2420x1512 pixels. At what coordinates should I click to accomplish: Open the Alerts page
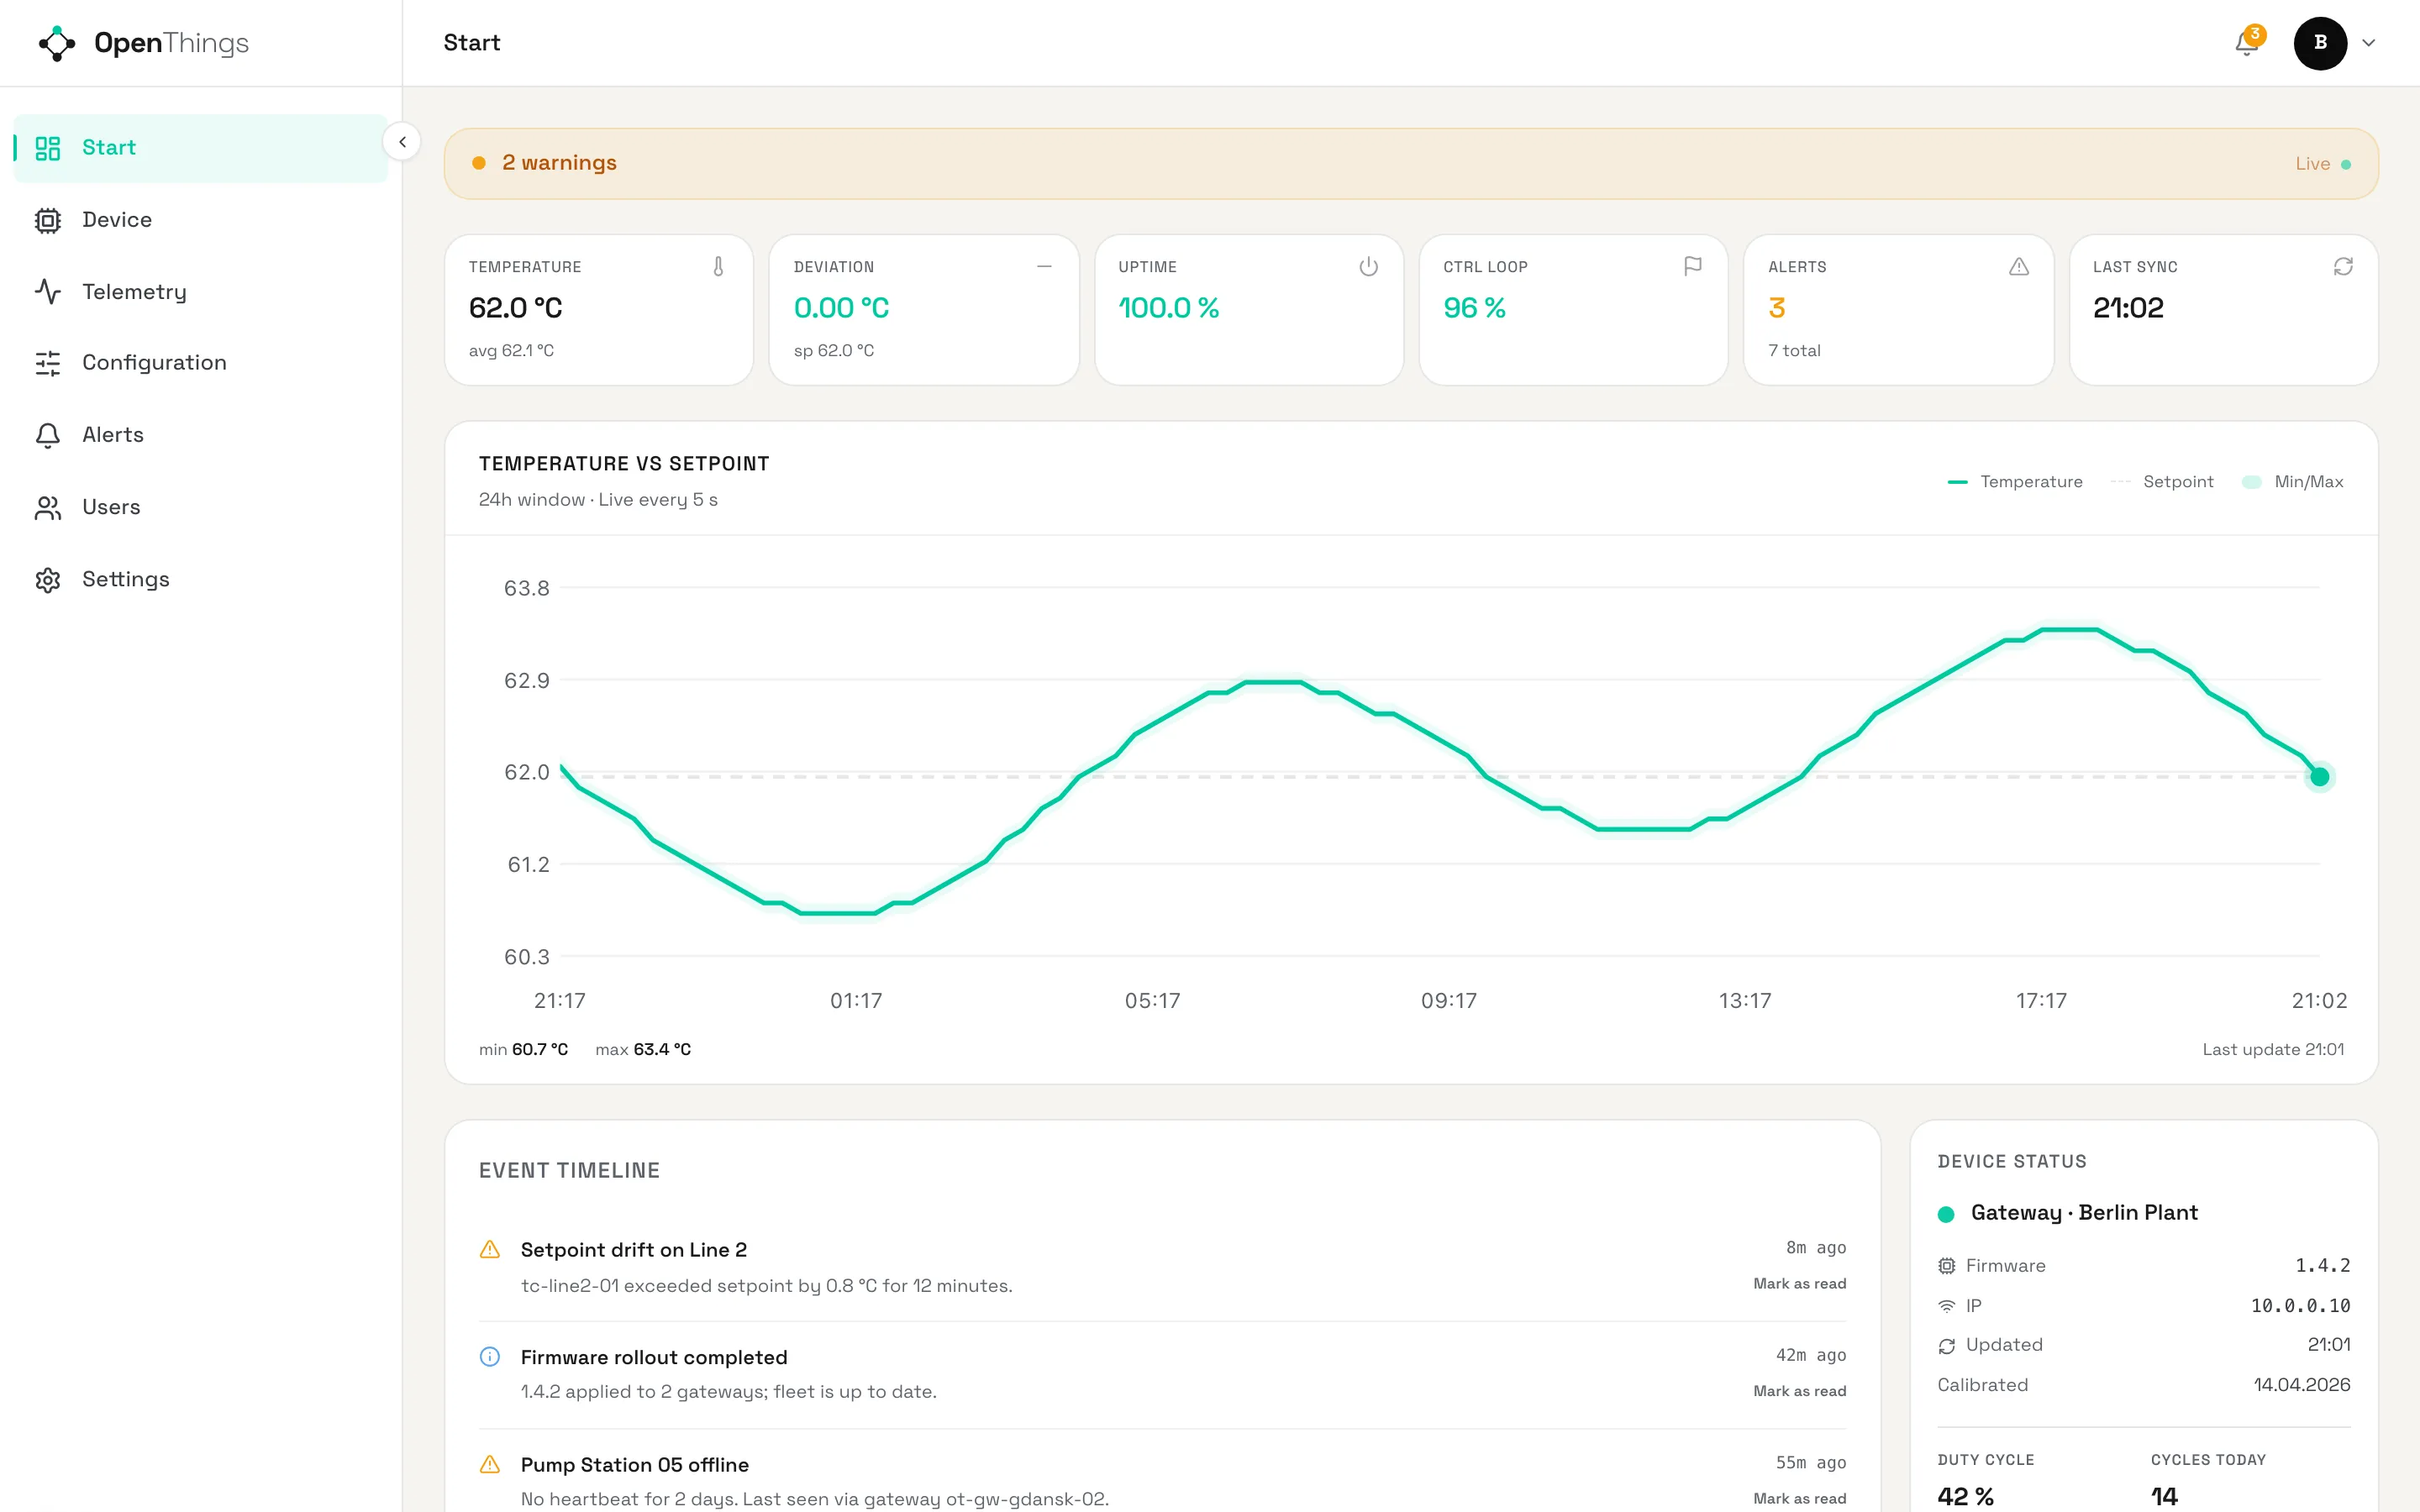[x=201, y=435]
